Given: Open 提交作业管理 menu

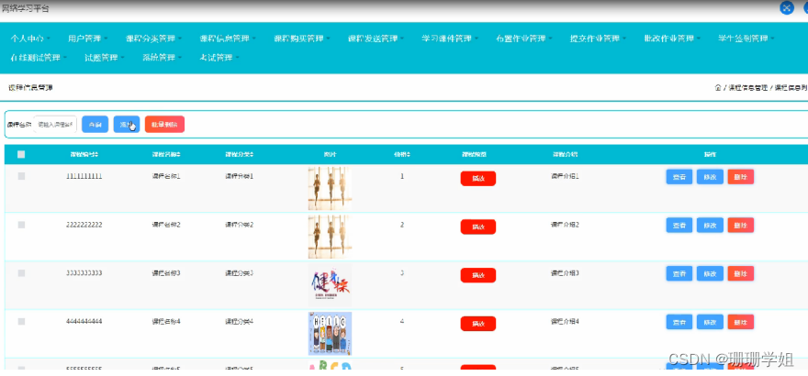Looking at the screenshot, I should click(599, 39).
